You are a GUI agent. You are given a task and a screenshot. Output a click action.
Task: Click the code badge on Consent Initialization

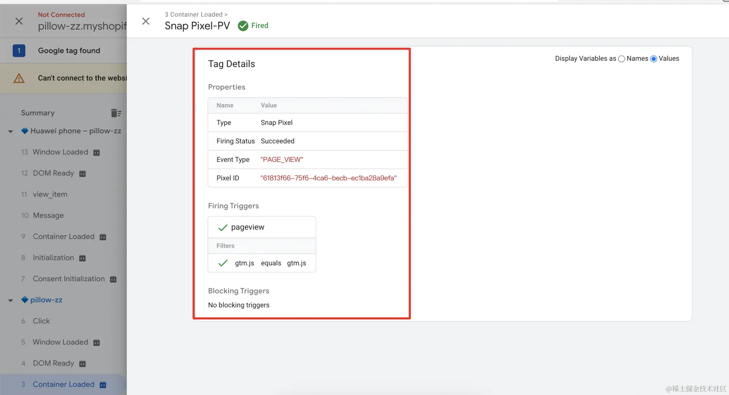click(x=113, y=279)
